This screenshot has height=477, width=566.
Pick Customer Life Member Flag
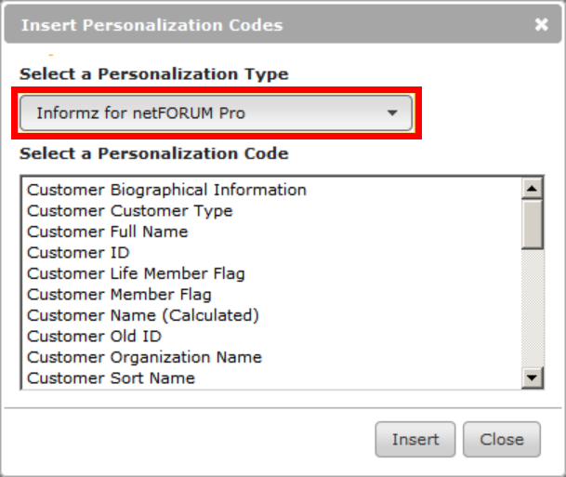[136, 273]
